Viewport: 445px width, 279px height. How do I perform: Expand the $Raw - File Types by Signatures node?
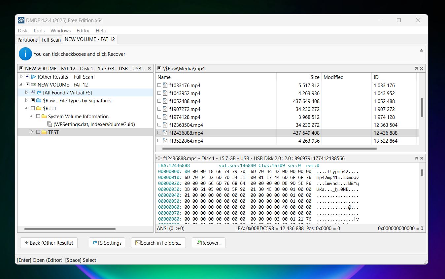pos(27,101)
